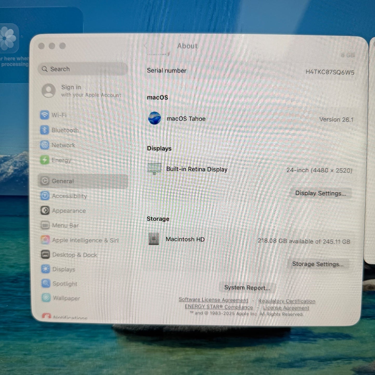The height and width of the screenshot is (375, 375).
Task: Select the Network globe icon
Action: [44, 145]
